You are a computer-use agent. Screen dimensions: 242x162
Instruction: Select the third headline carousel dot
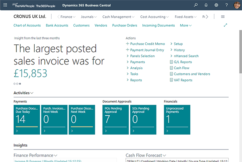pyautogui.click(x=20, y=83)
